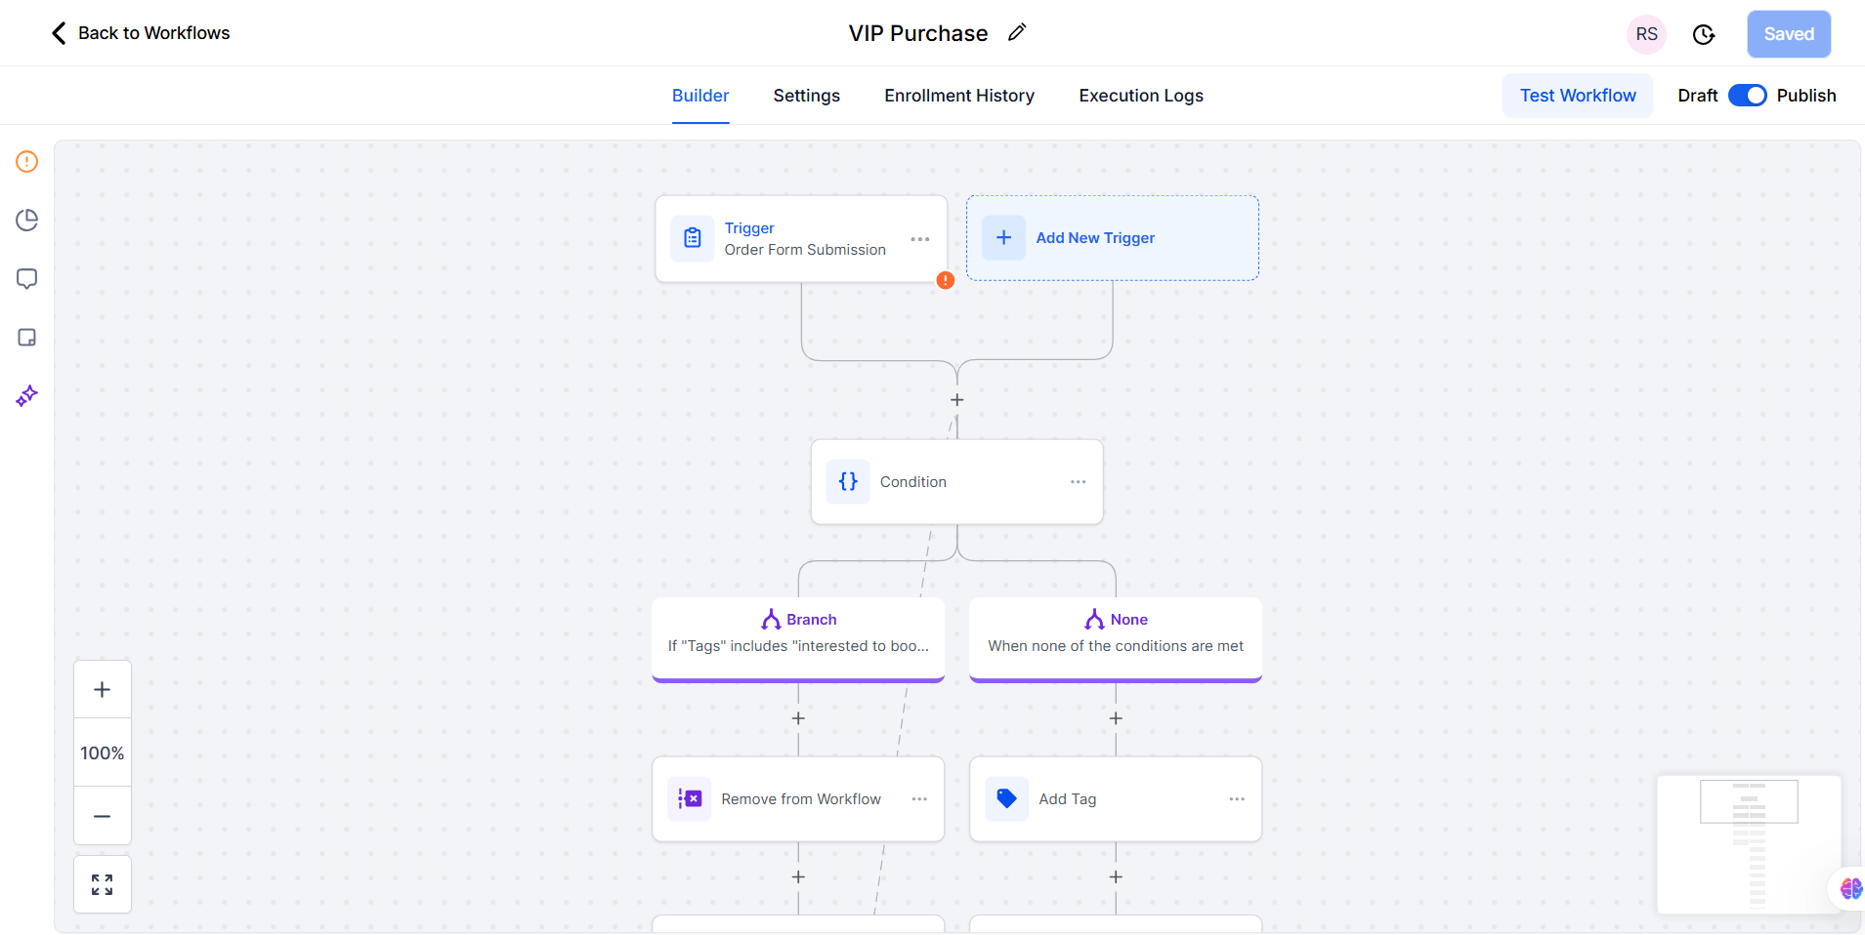Click Add New Trigger box
The width and height of the screenshot is (1865, 935).
click(x=1112, y=238)
